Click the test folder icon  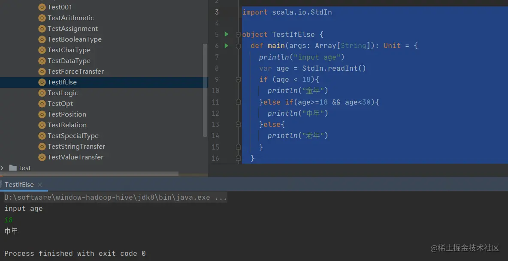[x=12, y=168]
